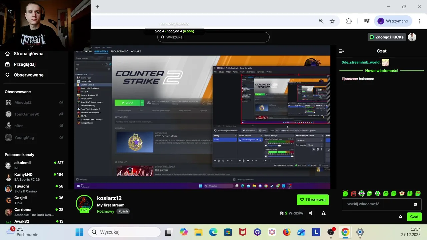Open recommended channel aikoiemil
The width and height of the screenshot is (427, 240).
(34, 165)
